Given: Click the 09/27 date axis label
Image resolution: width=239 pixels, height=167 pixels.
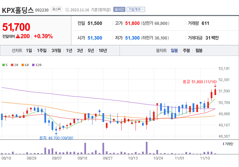Looking at the screenshot, I should tap(108, 158).
